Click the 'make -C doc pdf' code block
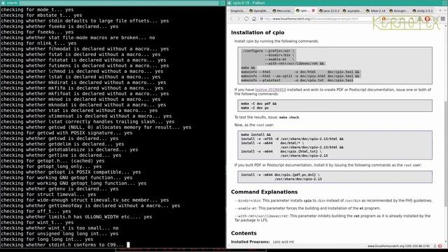 [335, 106]
